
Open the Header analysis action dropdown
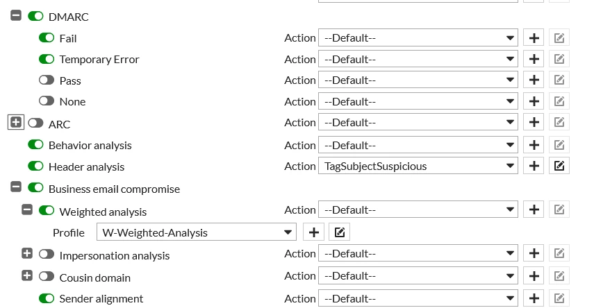coord(418,166)
